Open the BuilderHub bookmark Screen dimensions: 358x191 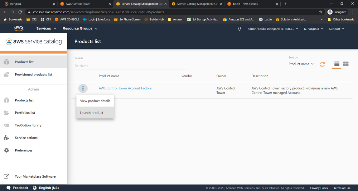tap(154, 20)
